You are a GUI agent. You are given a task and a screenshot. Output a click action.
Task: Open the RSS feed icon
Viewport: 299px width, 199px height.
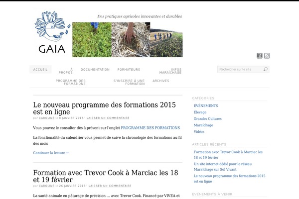pos(267,56)
